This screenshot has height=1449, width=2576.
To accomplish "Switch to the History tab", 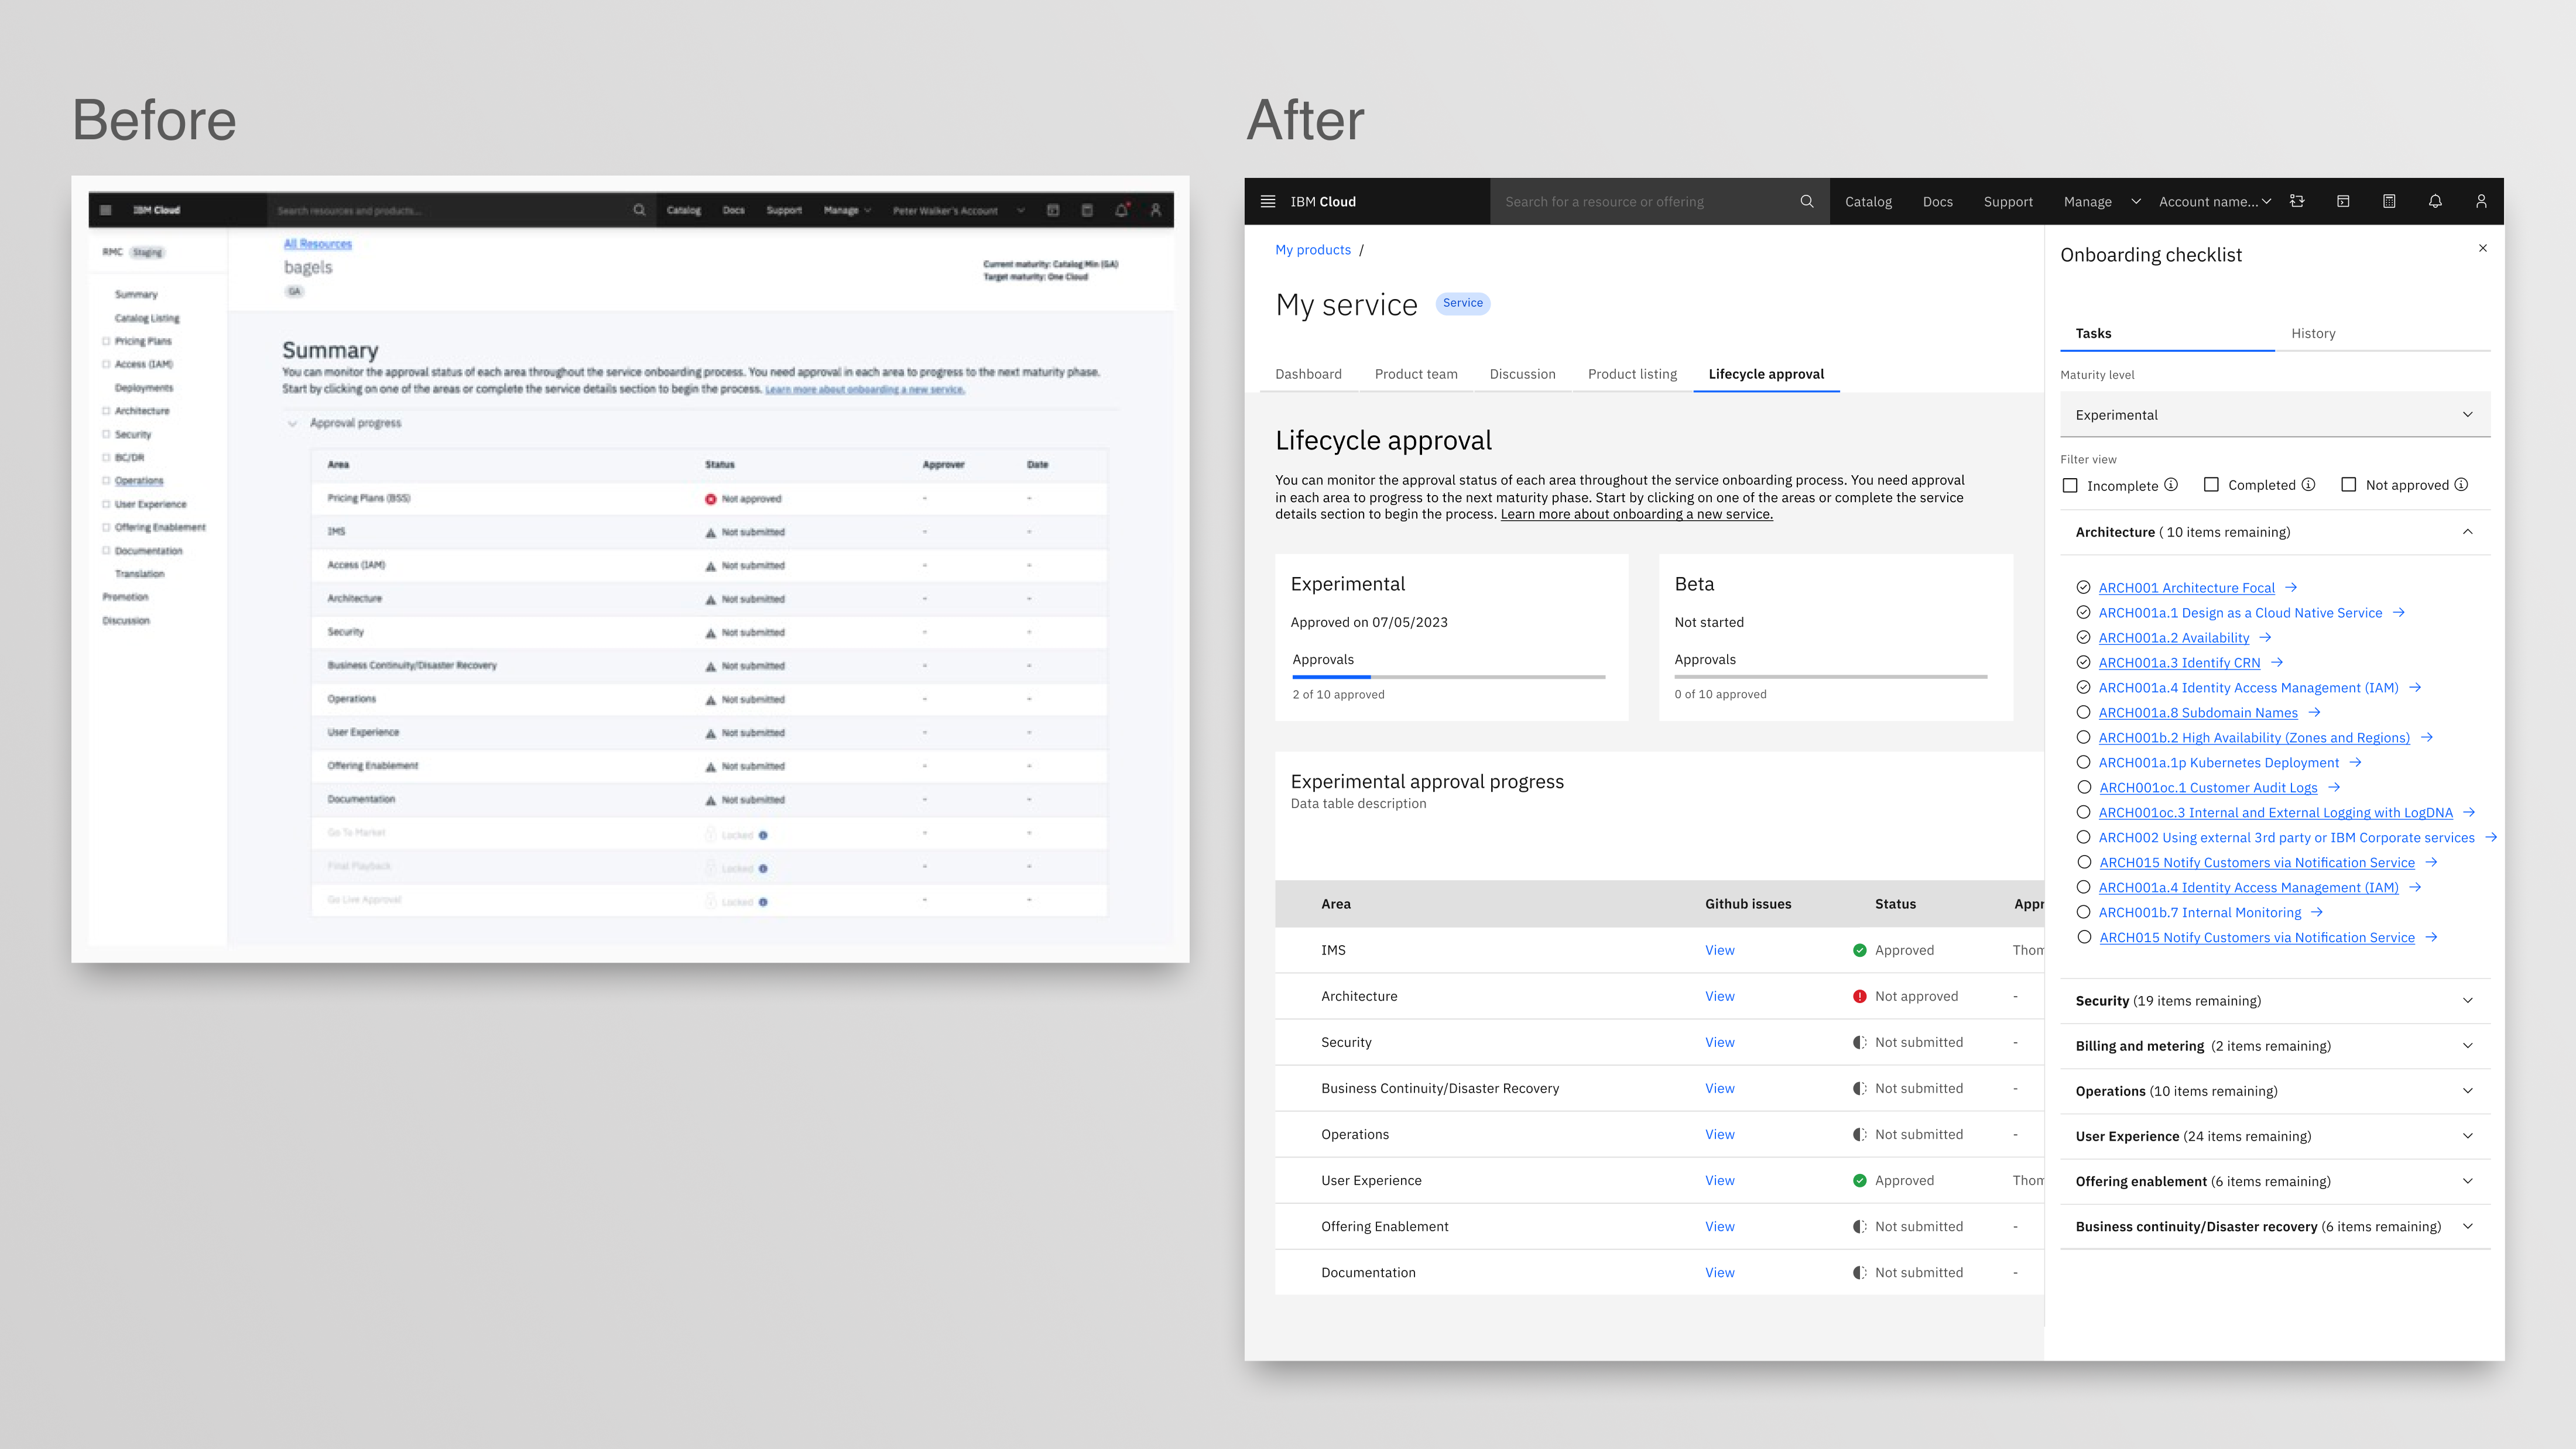I will tap(2313, 334).
